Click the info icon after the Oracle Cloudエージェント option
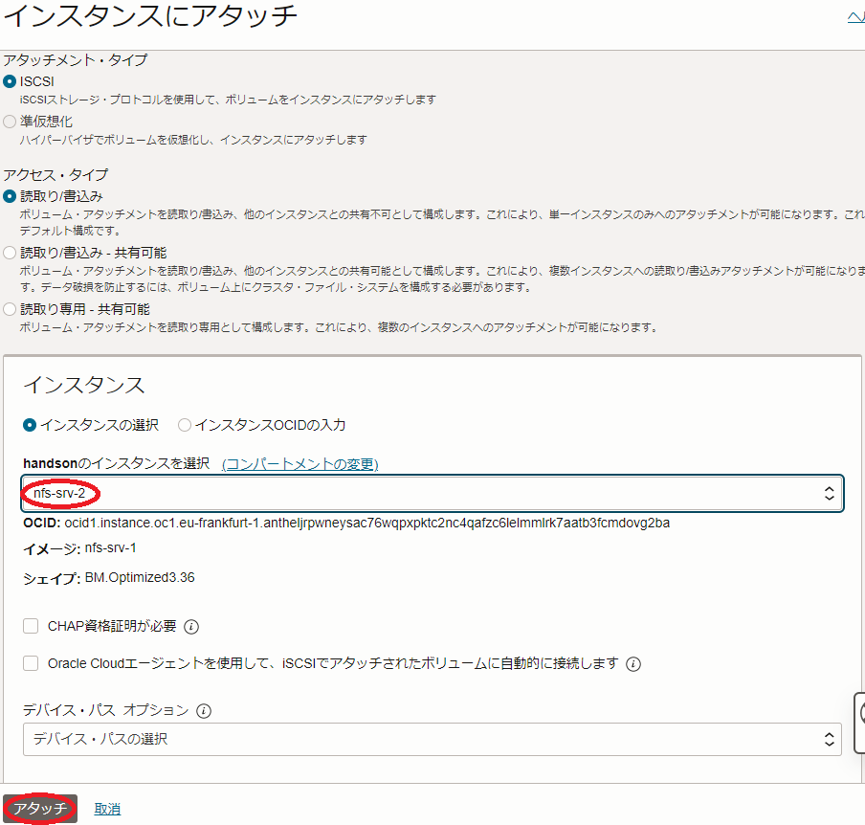This screenshot has height=825, width=865. tap(632, 664)
